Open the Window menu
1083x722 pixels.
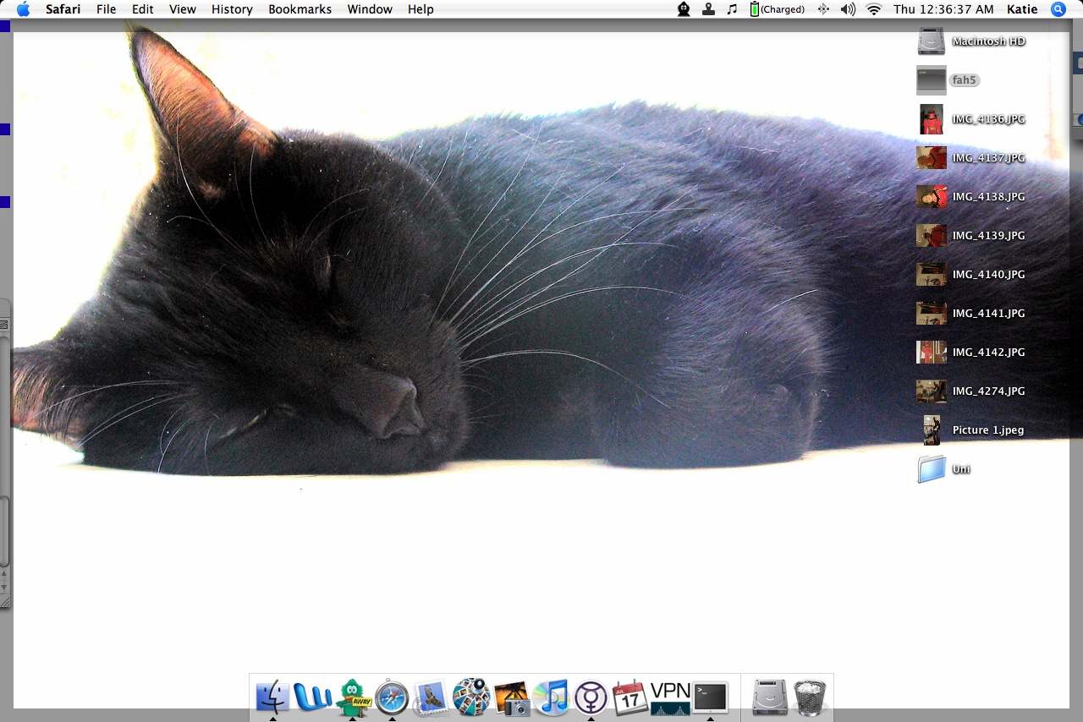(370, 9)
